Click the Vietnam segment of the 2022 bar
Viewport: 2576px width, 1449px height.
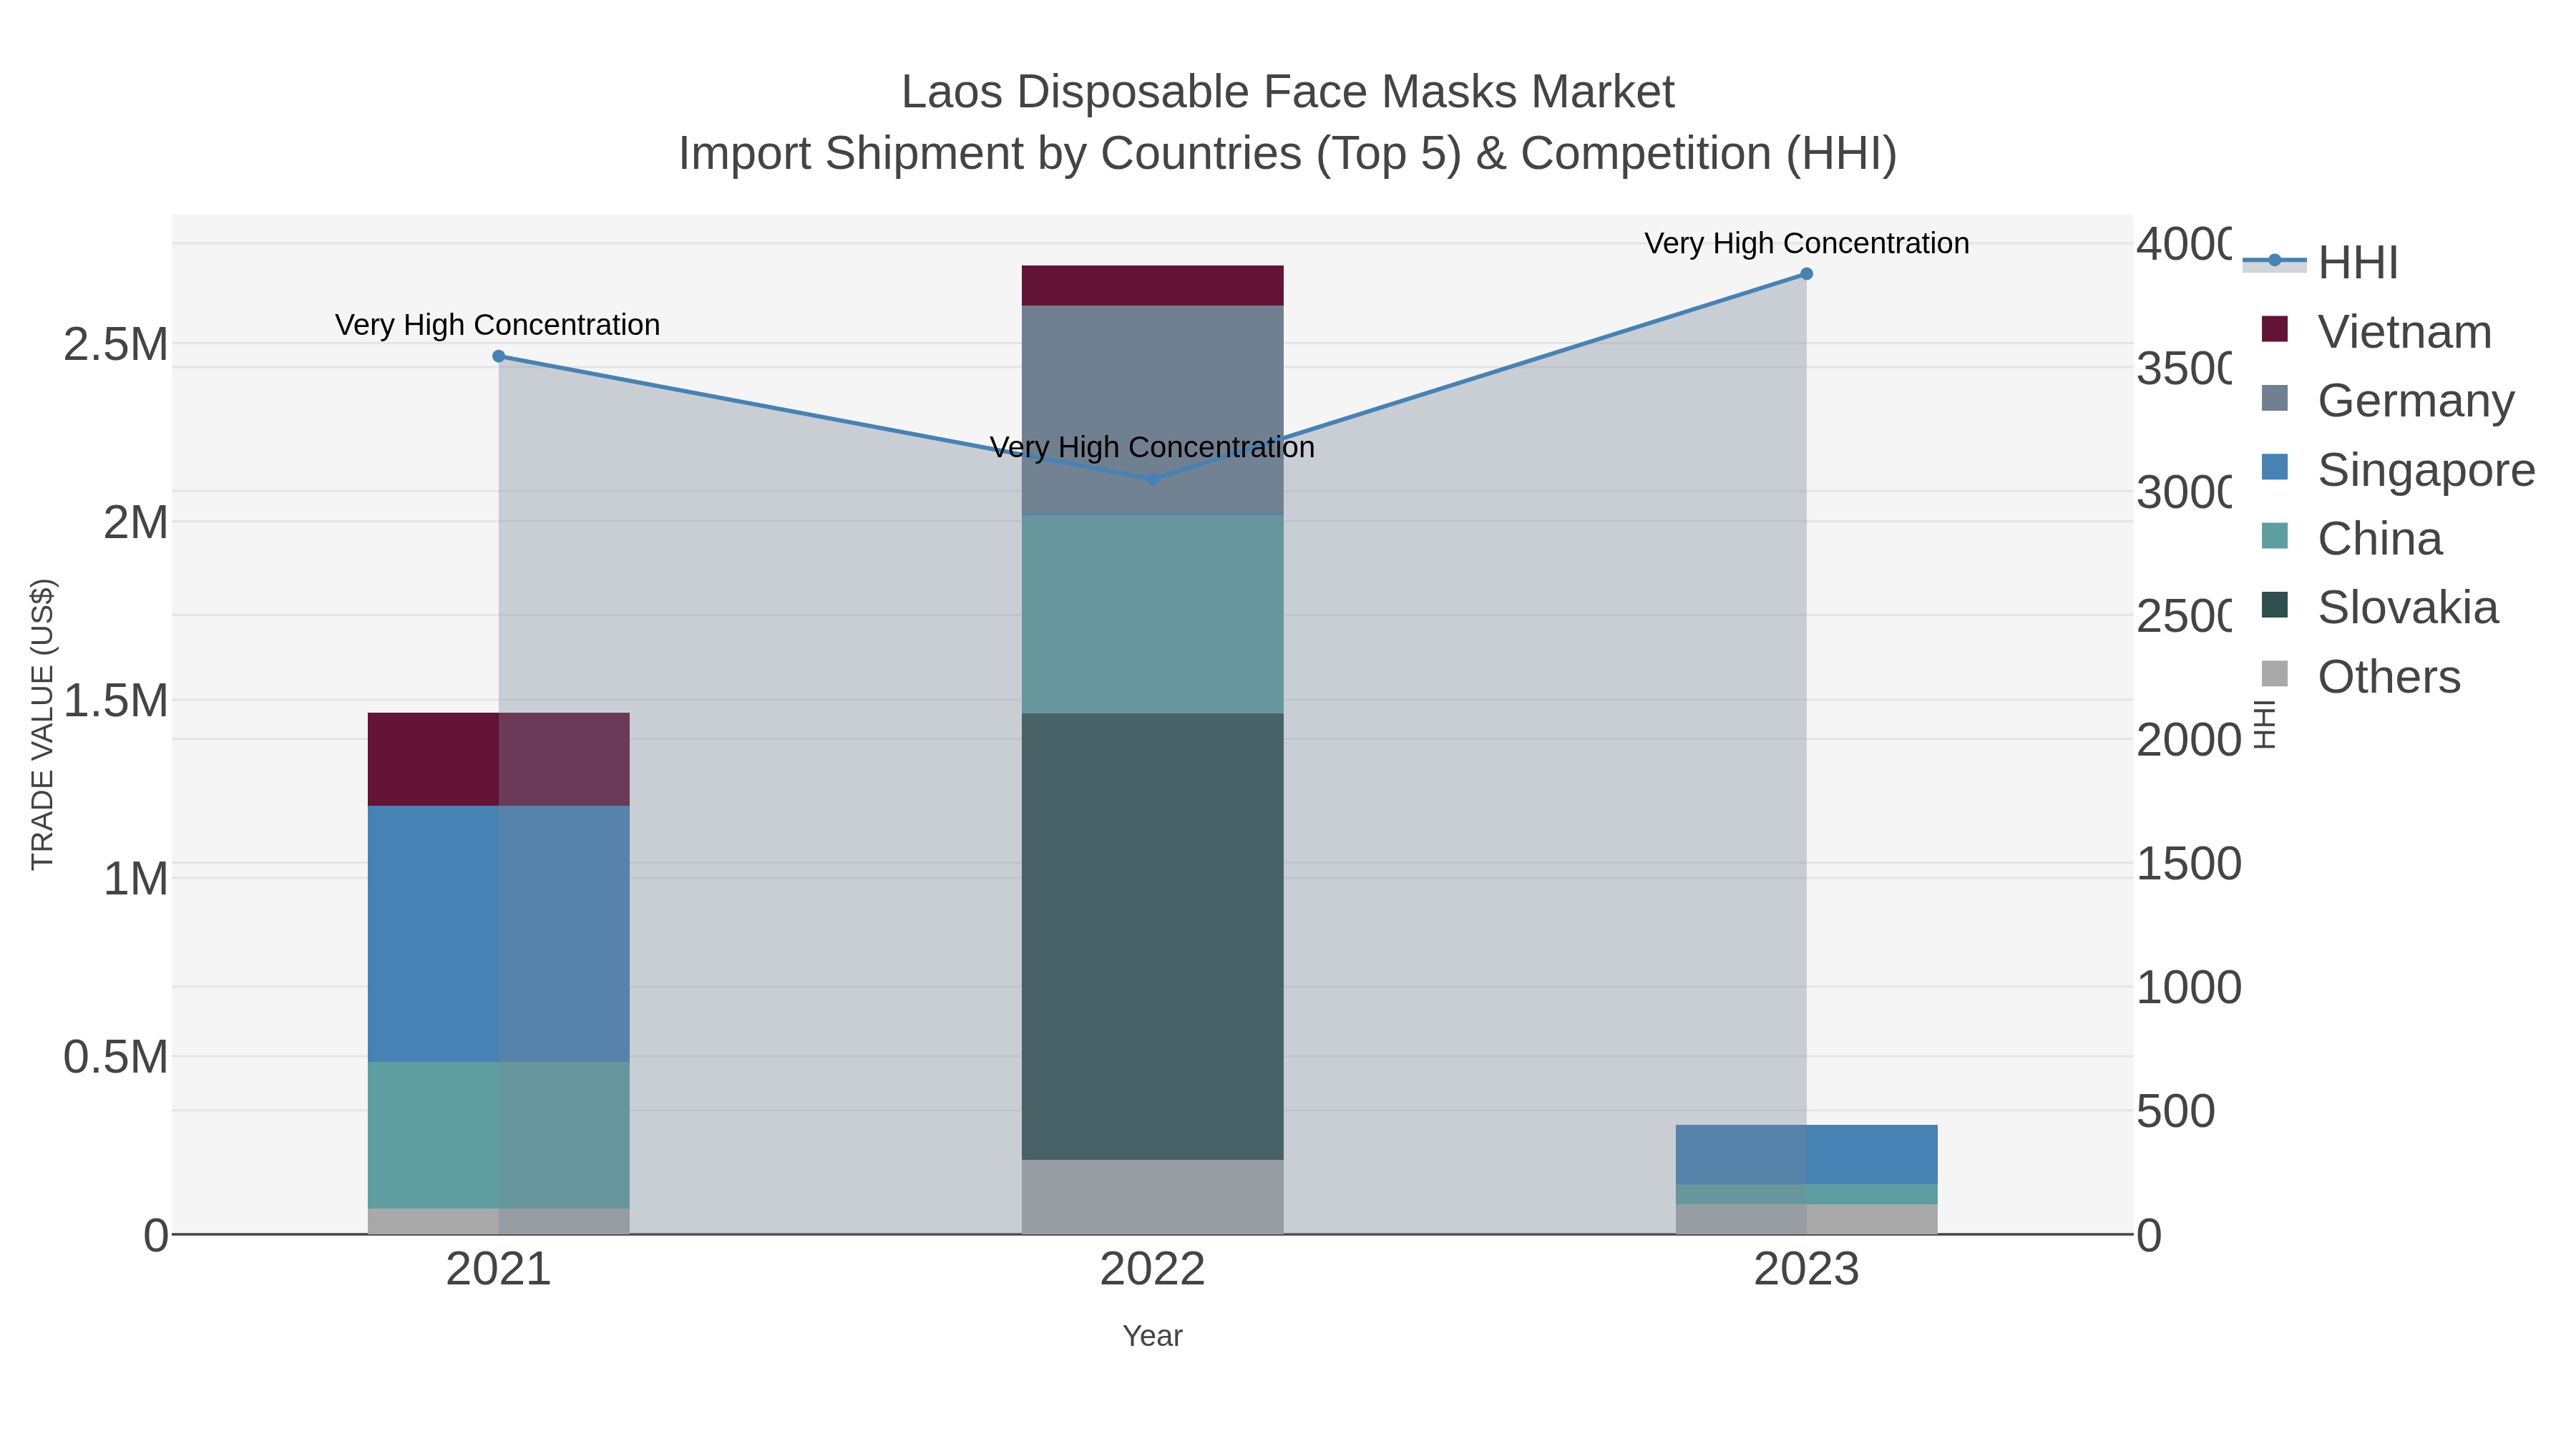click(1152, 286)
